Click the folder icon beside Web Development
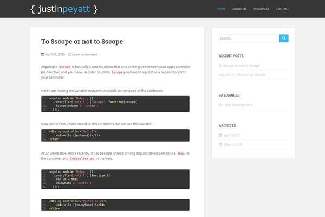The height and width of the screenshot is (217, 325). pos(220,105)
